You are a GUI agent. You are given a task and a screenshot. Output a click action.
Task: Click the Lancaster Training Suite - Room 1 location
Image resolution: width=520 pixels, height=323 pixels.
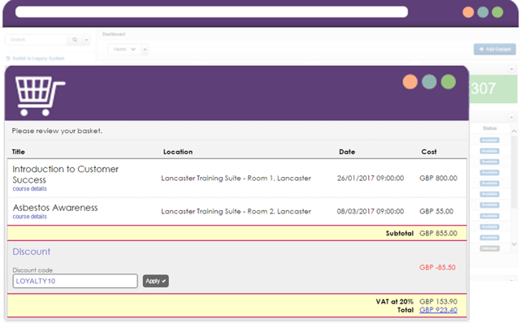[x=236, y=179]
